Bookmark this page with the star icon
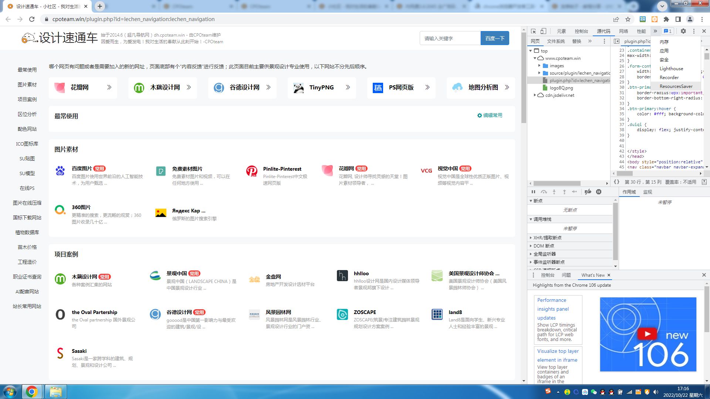710x399 pixels. point(628,19)
